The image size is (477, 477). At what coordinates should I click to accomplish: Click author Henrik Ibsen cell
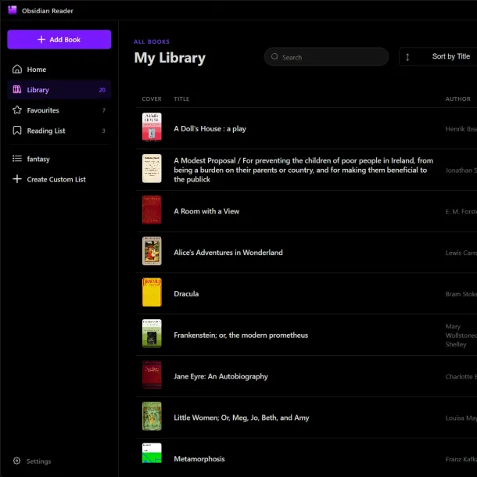461,129
